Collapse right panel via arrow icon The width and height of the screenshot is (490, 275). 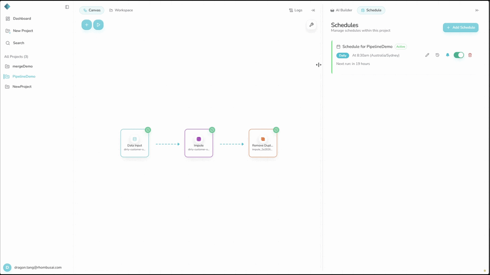click(x=313, y=10)
